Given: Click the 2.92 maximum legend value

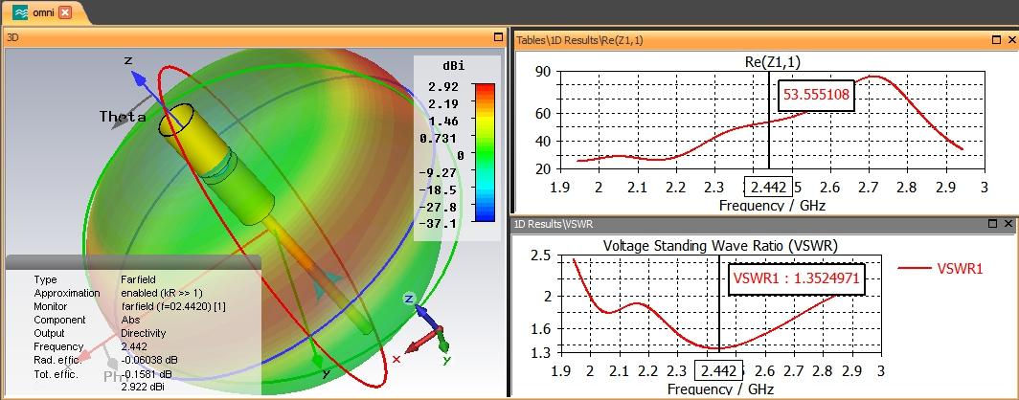Looking at the screenshot, I should tap(445, 87).
